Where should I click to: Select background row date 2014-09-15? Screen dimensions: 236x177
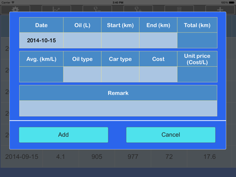(22, 157)
